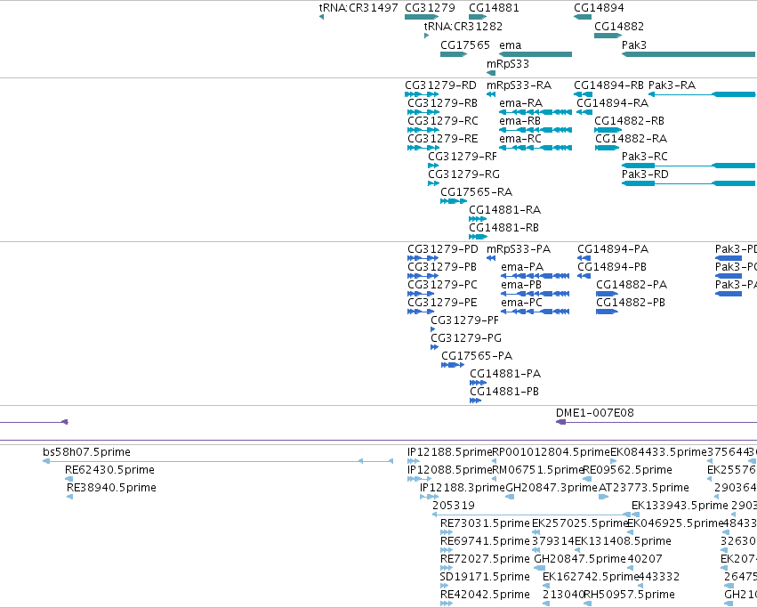Click the CG17565 gene label
The image size is (757, 608).
click(465, 45)
